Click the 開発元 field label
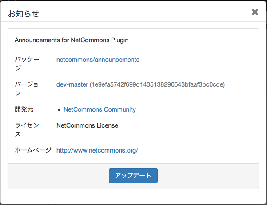This screenshot has width=267, height=205. tap(24, 109)
